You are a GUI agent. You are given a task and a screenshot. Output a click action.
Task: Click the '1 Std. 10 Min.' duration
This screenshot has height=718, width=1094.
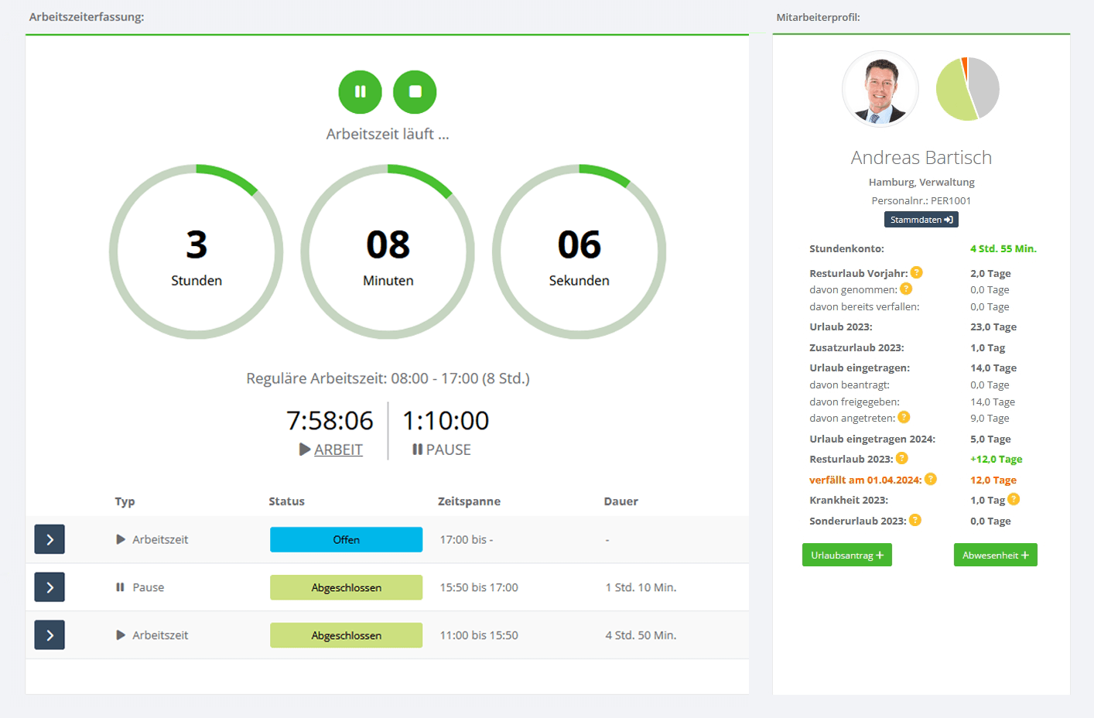[x=641, y=587]
